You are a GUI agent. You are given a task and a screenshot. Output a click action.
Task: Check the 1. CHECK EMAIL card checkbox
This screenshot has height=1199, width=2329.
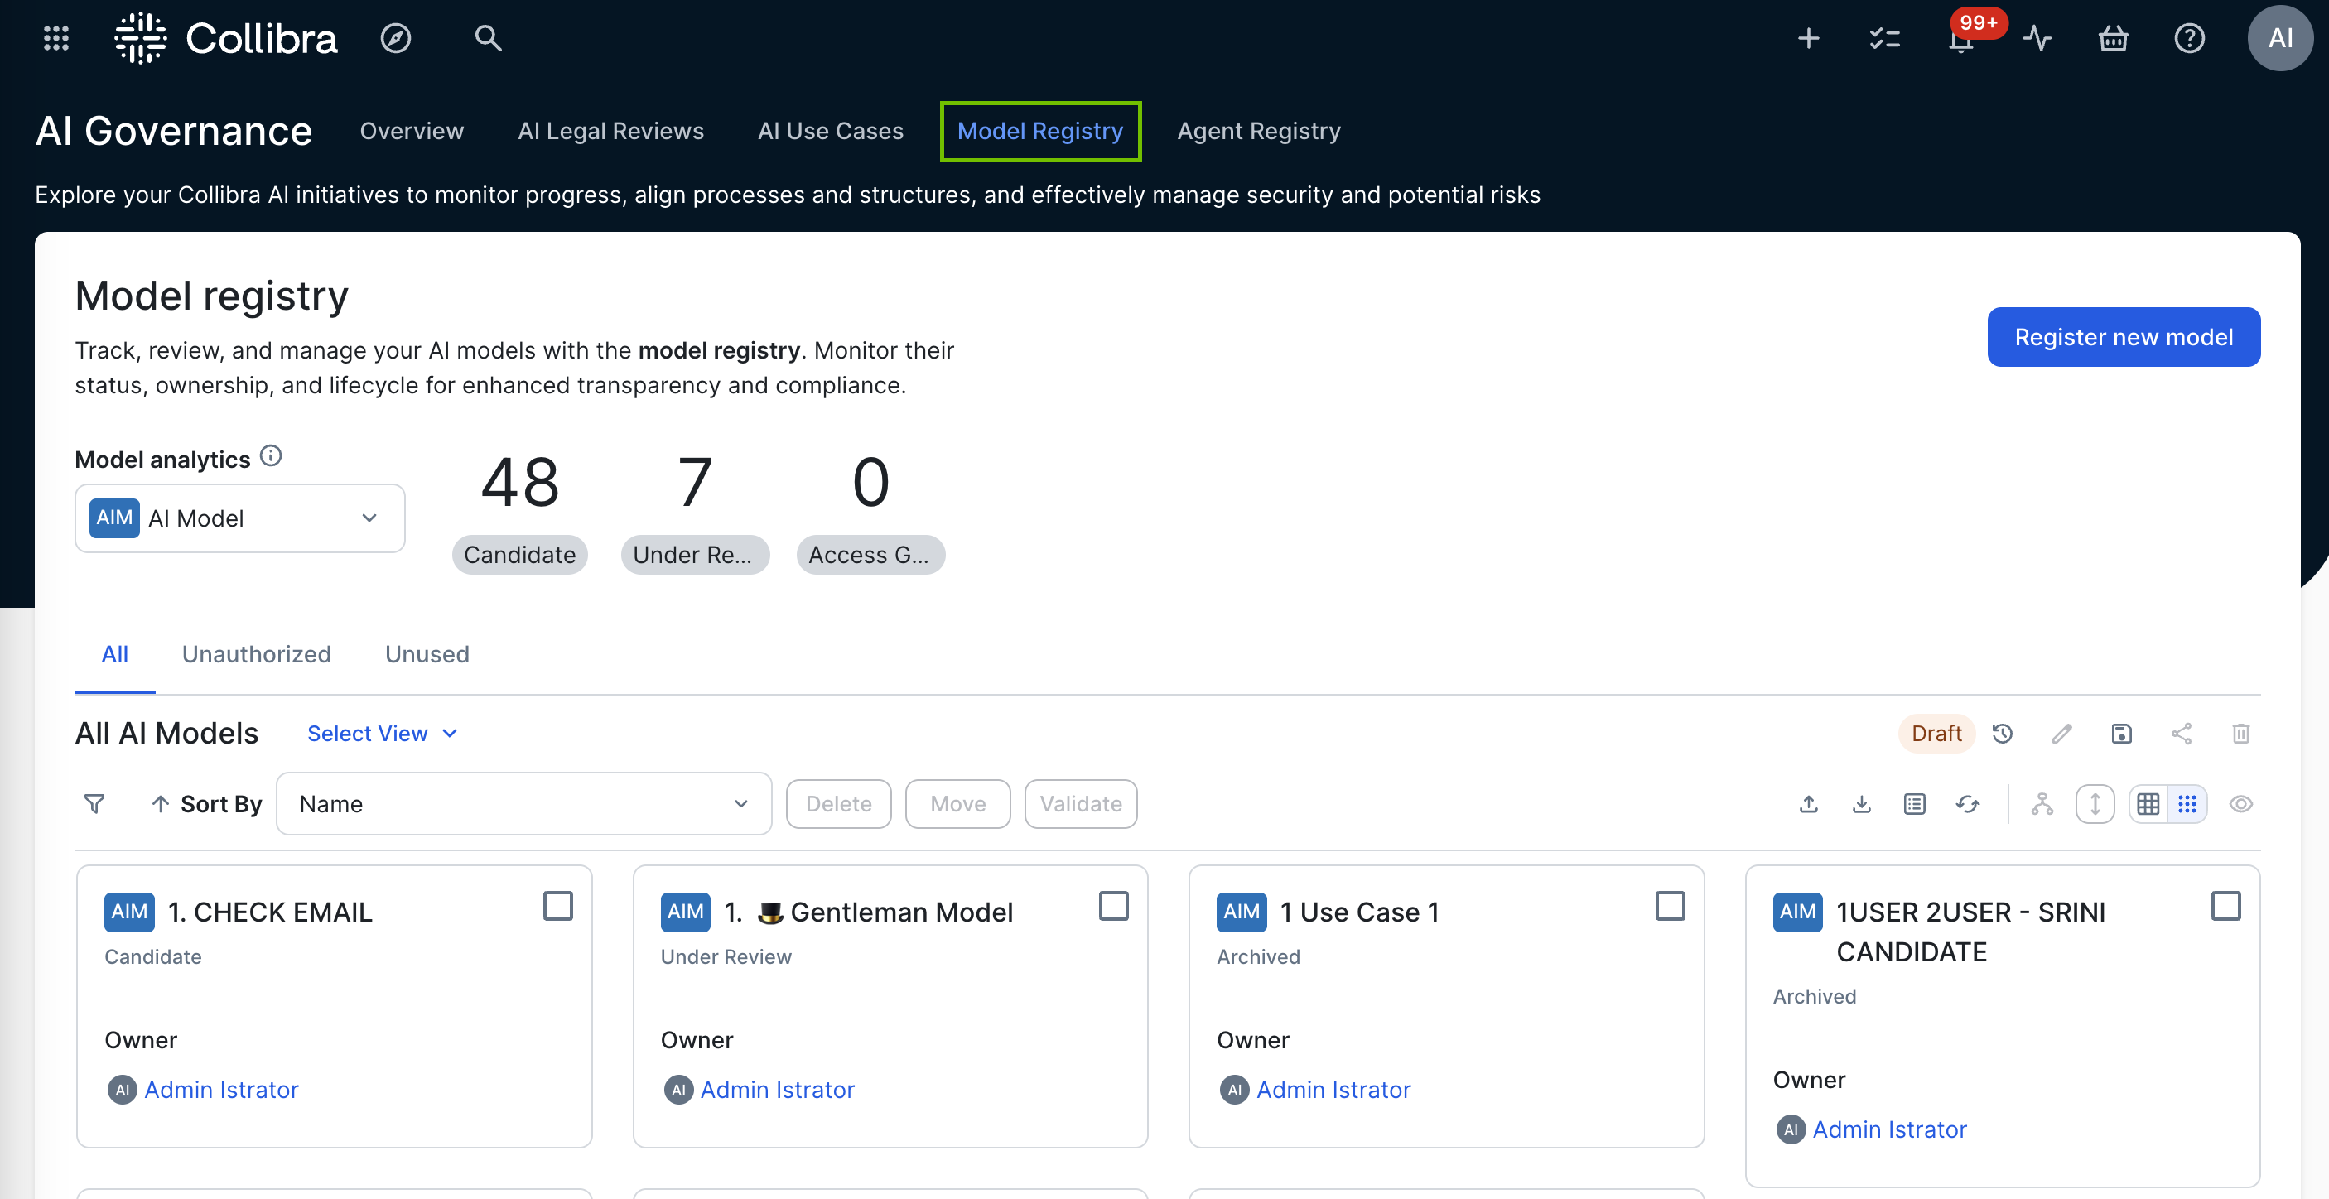558,906
